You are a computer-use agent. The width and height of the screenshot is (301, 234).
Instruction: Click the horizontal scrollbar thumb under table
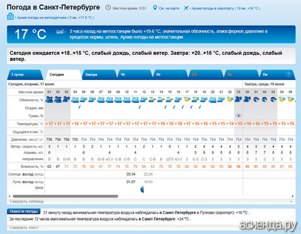(66, 196)
